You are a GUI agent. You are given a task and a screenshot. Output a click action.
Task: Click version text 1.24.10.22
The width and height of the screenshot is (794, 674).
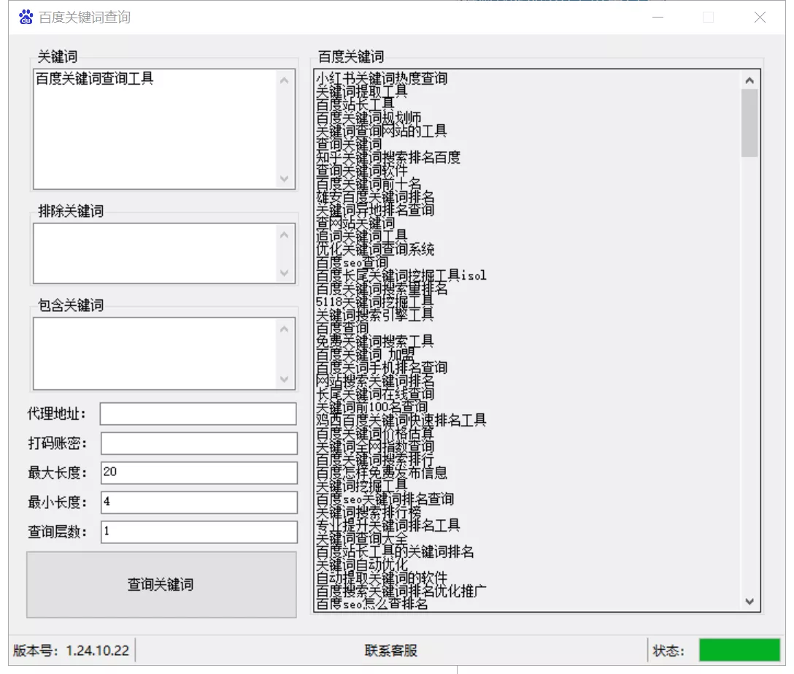pyautogui.click(x=98, y=651)
